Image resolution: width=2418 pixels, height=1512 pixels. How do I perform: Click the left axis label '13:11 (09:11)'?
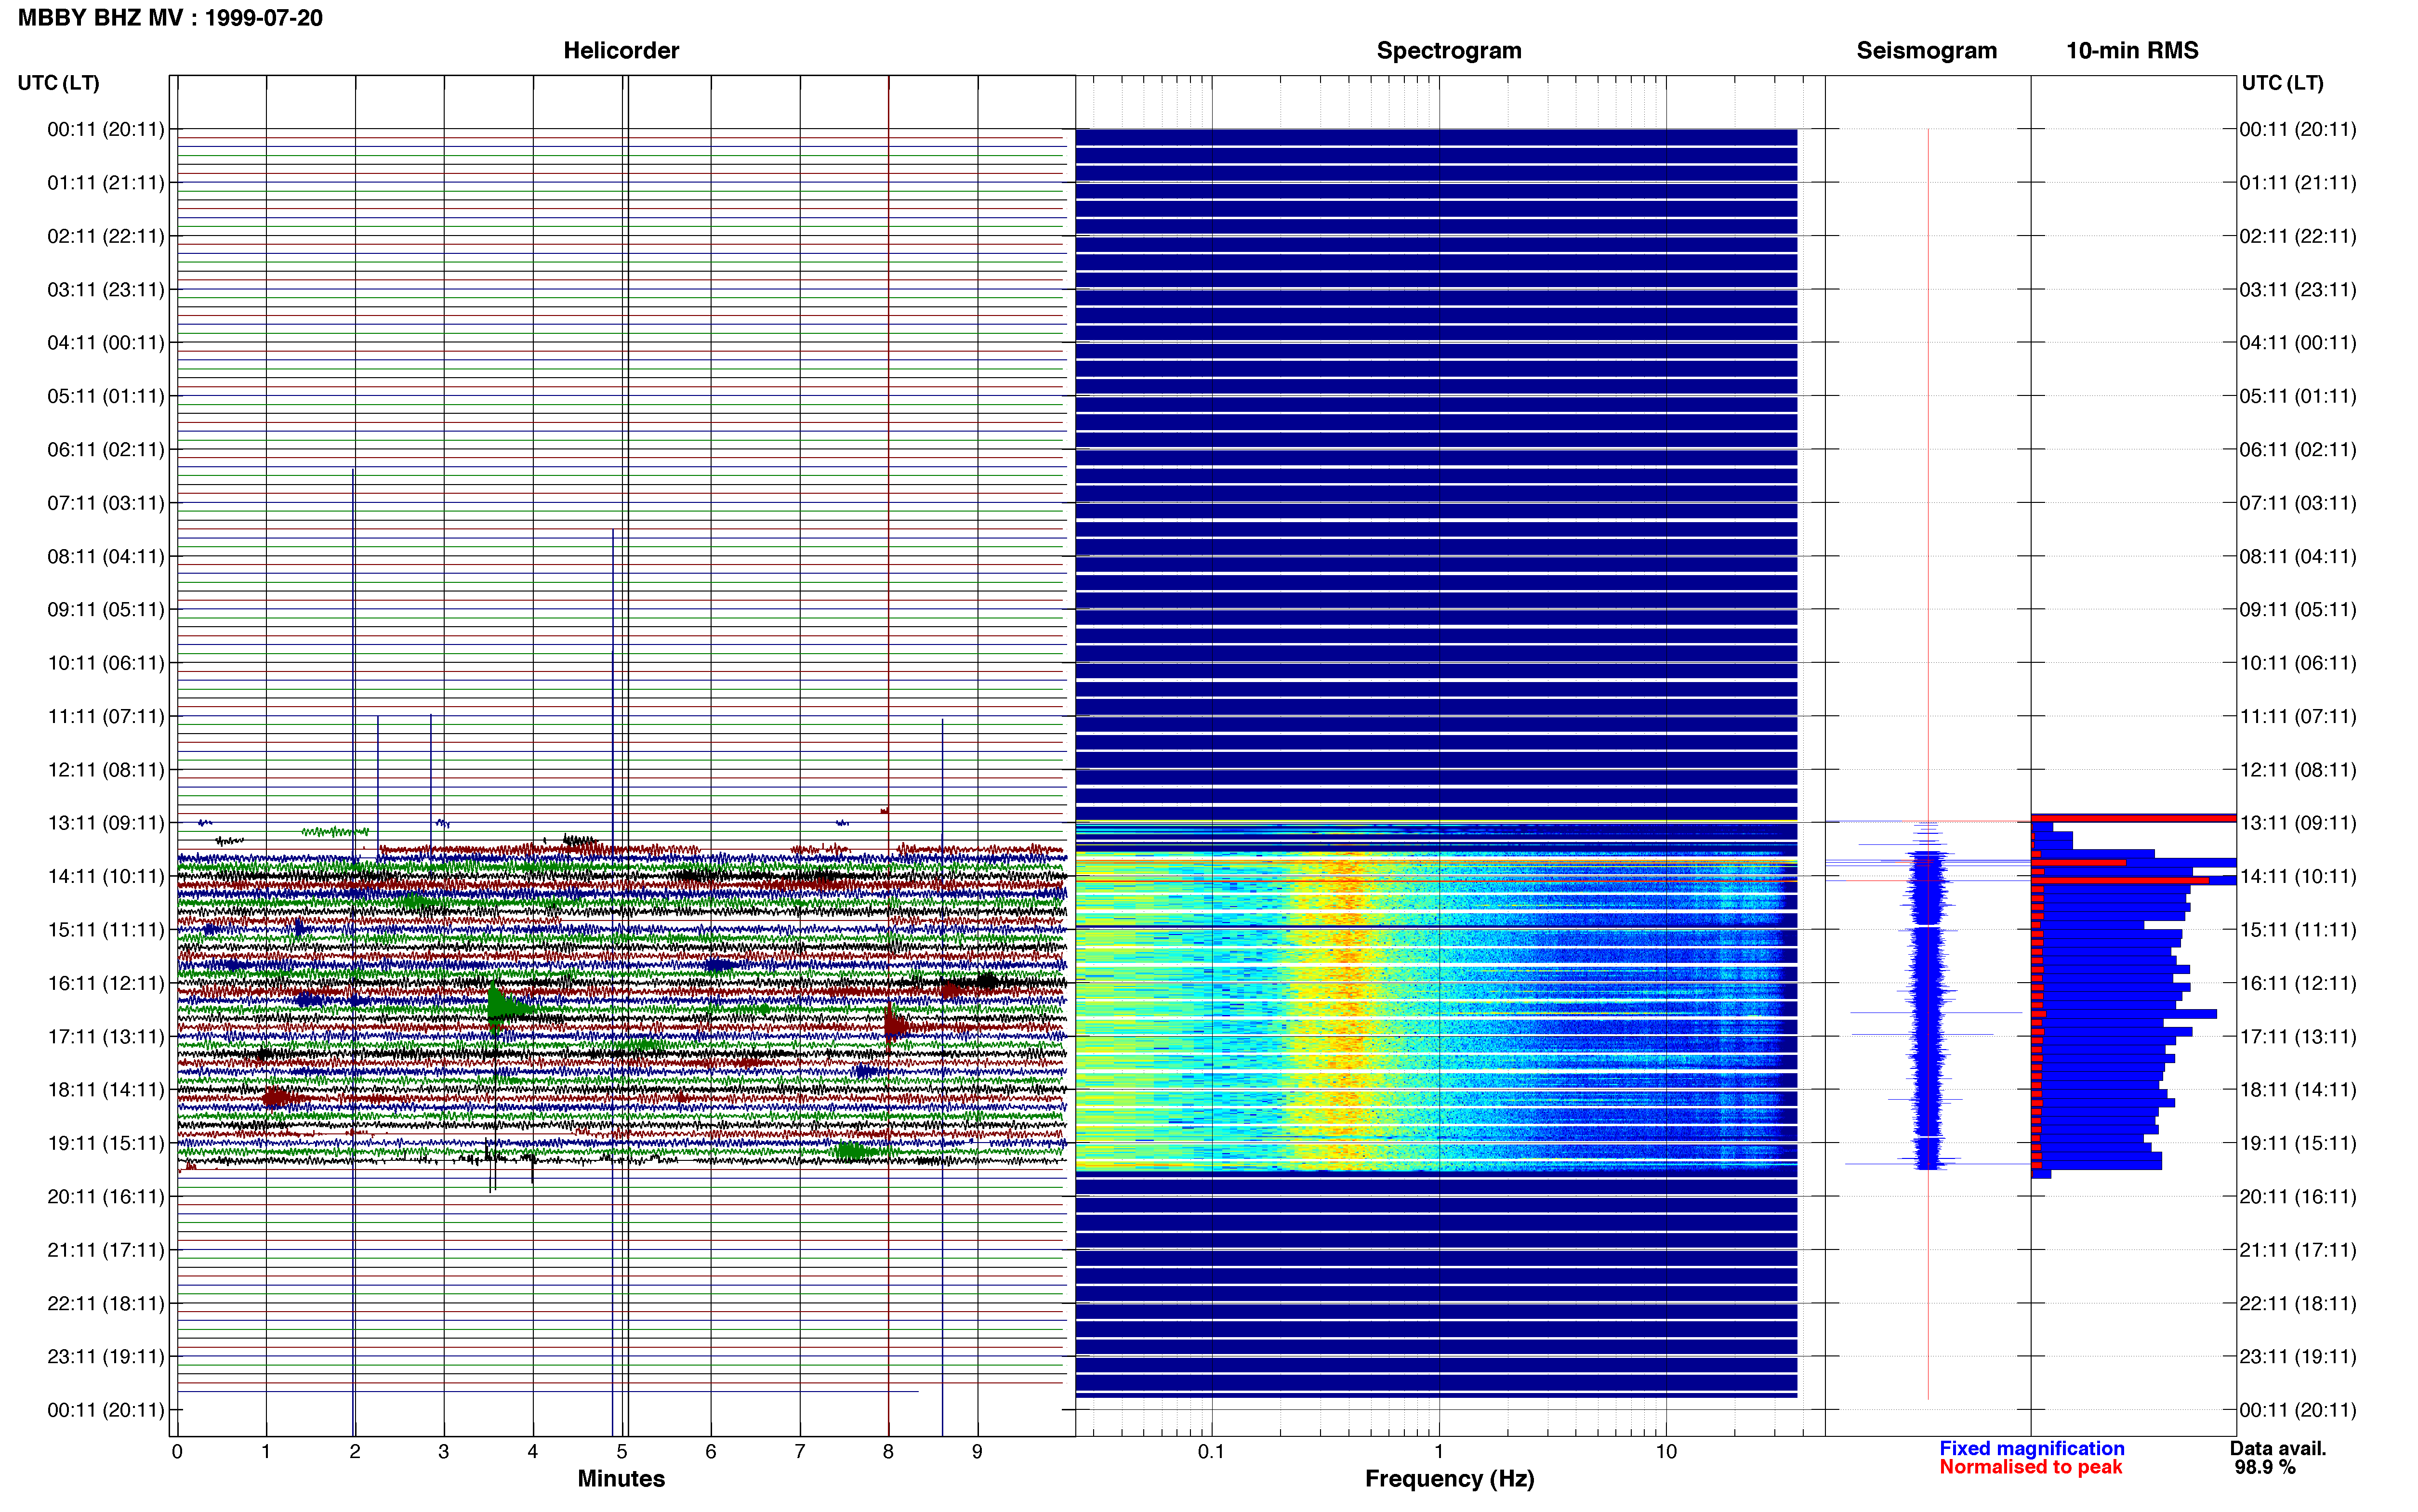click(x=106, y=823)
